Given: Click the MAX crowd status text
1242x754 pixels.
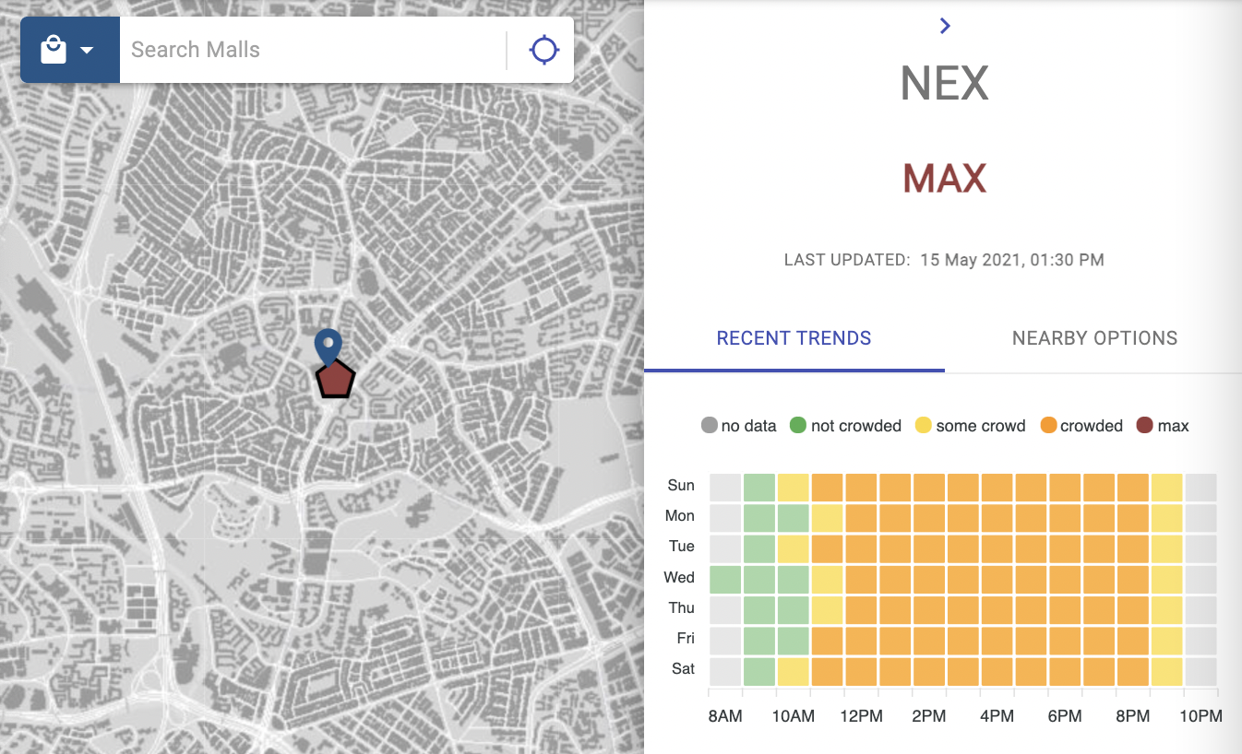Looking at the screenshot, I should tap(944, 178).
